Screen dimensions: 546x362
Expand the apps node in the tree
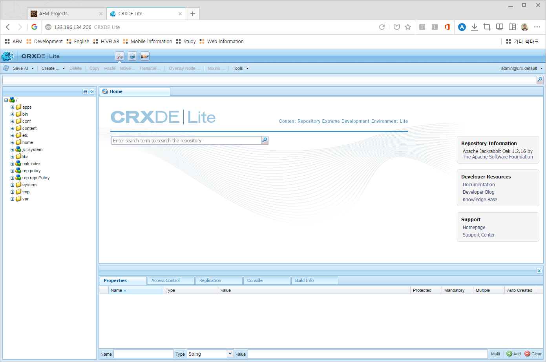tap(12, 107)
